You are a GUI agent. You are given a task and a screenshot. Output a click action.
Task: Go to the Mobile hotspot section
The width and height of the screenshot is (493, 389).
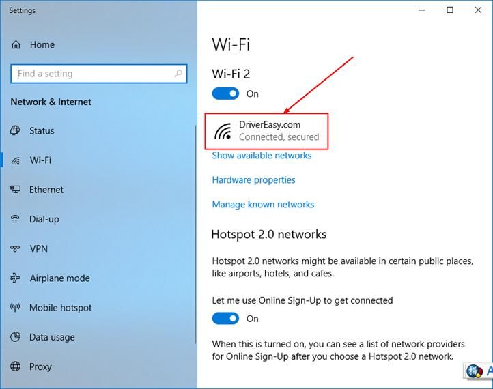[x=60, y=308]
